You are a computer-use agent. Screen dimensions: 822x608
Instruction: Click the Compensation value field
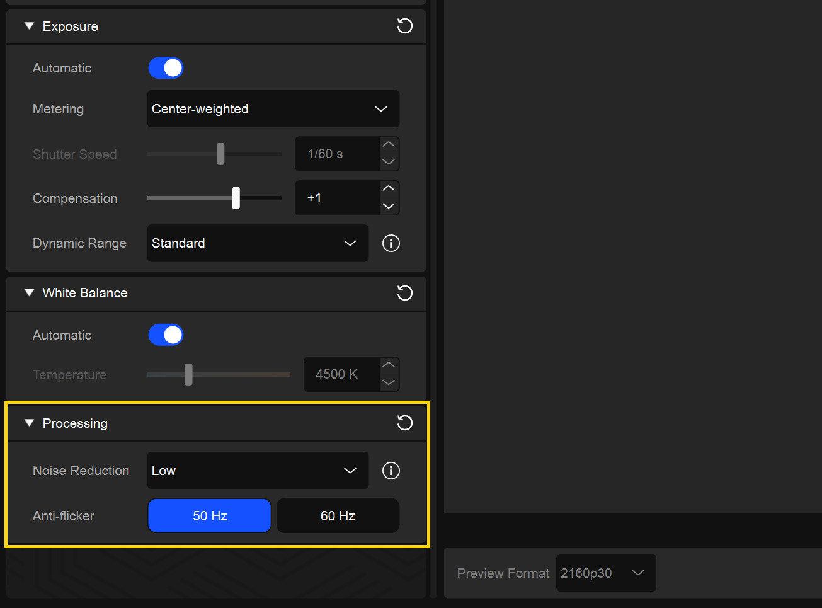pos(337,198)
